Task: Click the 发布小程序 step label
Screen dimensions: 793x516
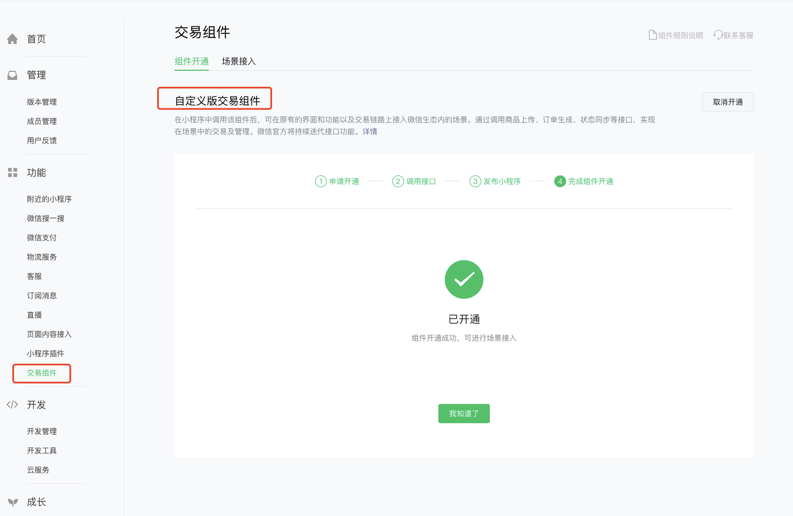Action: [502, 181]
